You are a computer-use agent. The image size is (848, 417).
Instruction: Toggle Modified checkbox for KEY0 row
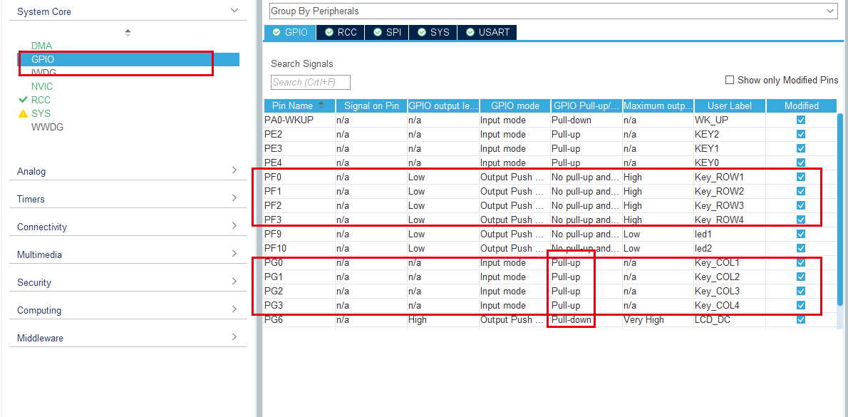pyautogui.click(x=801, y=163)
